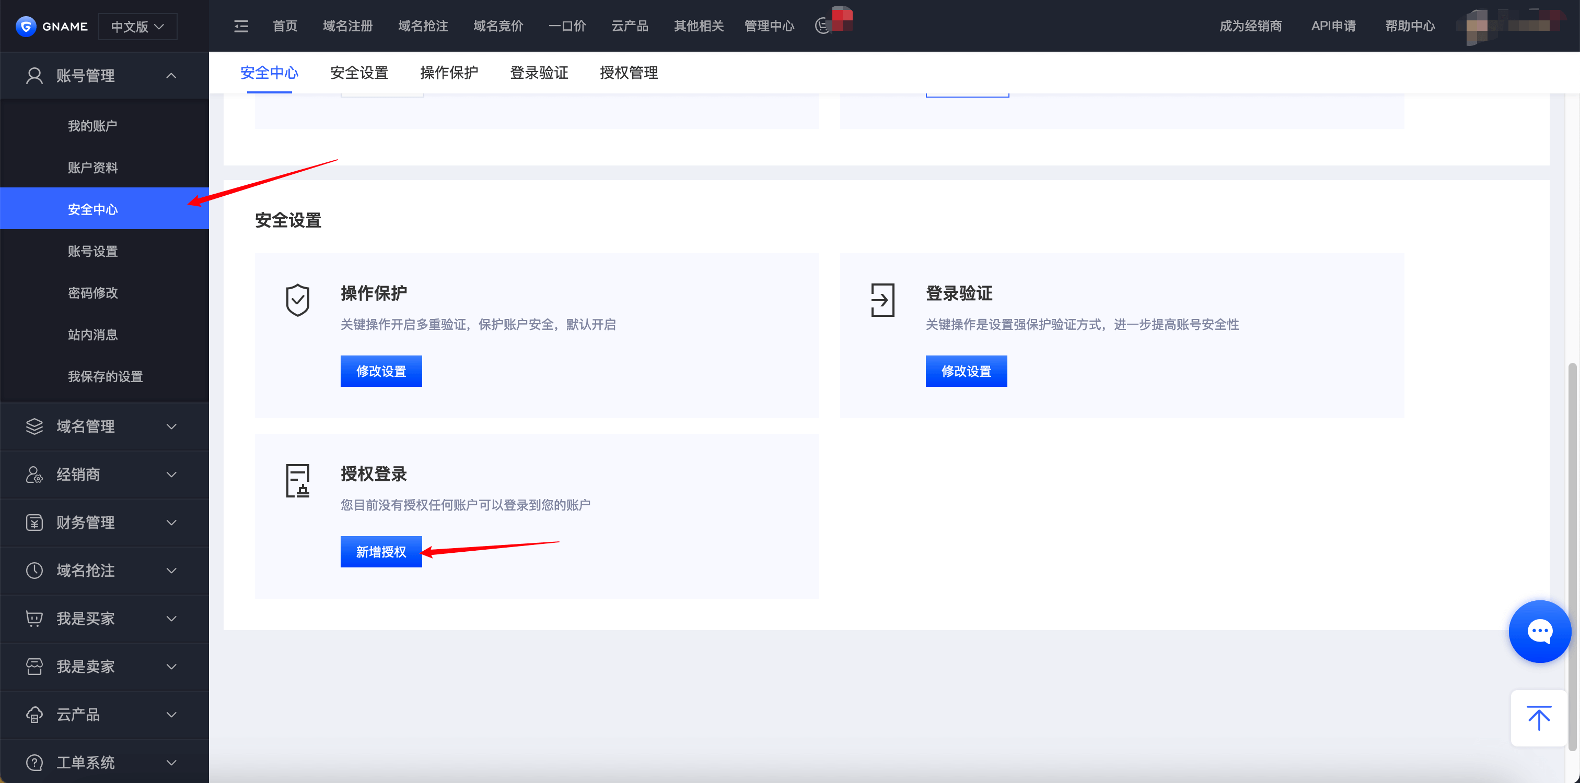The width and height of the screenshot is (1580, 783).
Task: Click the 财务管理 yen icon
Action: click(x=34, y=522)
